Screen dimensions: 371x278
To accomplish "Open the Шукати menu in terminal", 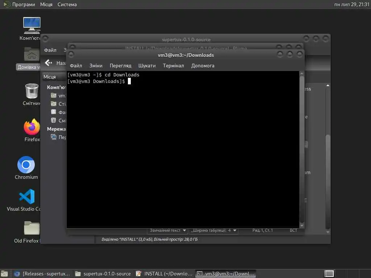I will coord(147,66).
